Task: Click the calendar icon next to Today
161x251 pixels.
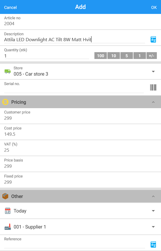Action: 8,211
